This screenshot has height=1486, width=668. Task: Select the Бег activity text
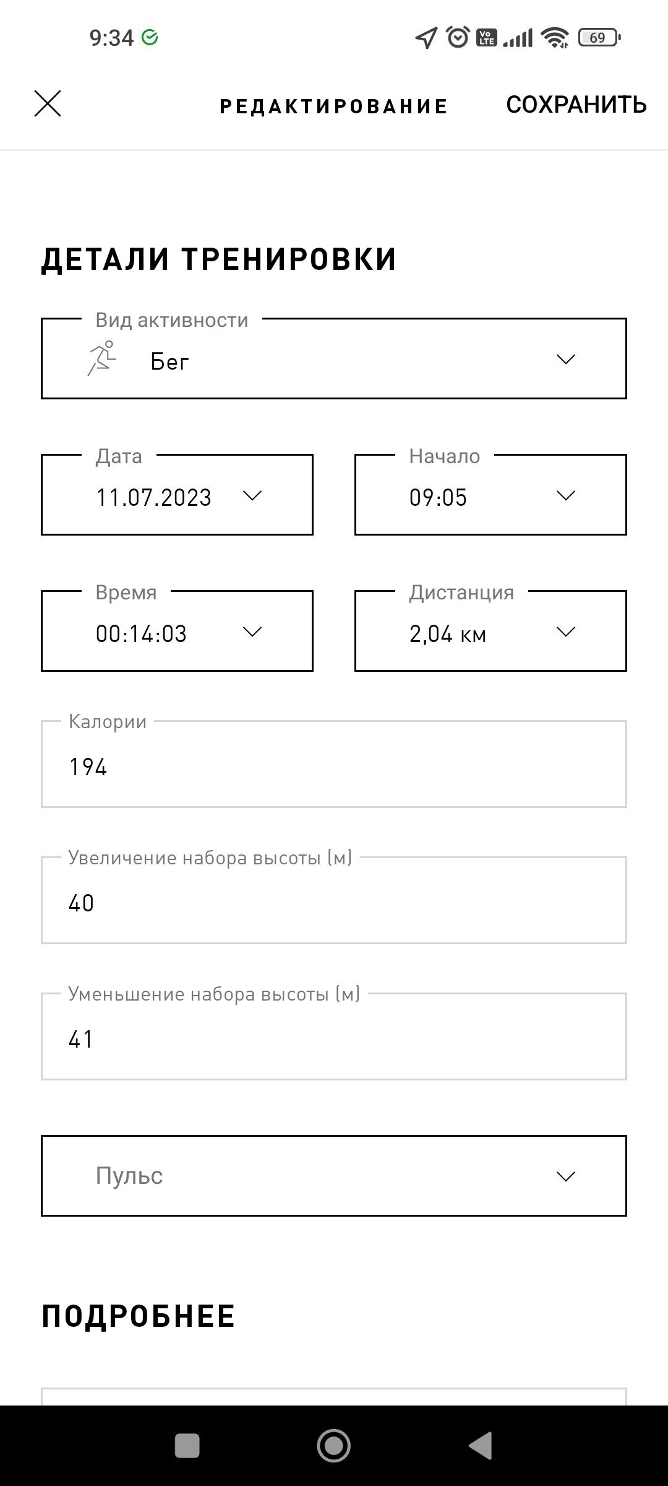pyautogui.click(x=169, y=362)
